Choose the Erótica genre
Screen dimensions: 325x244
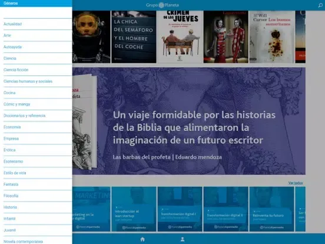[x=36, y=150]
